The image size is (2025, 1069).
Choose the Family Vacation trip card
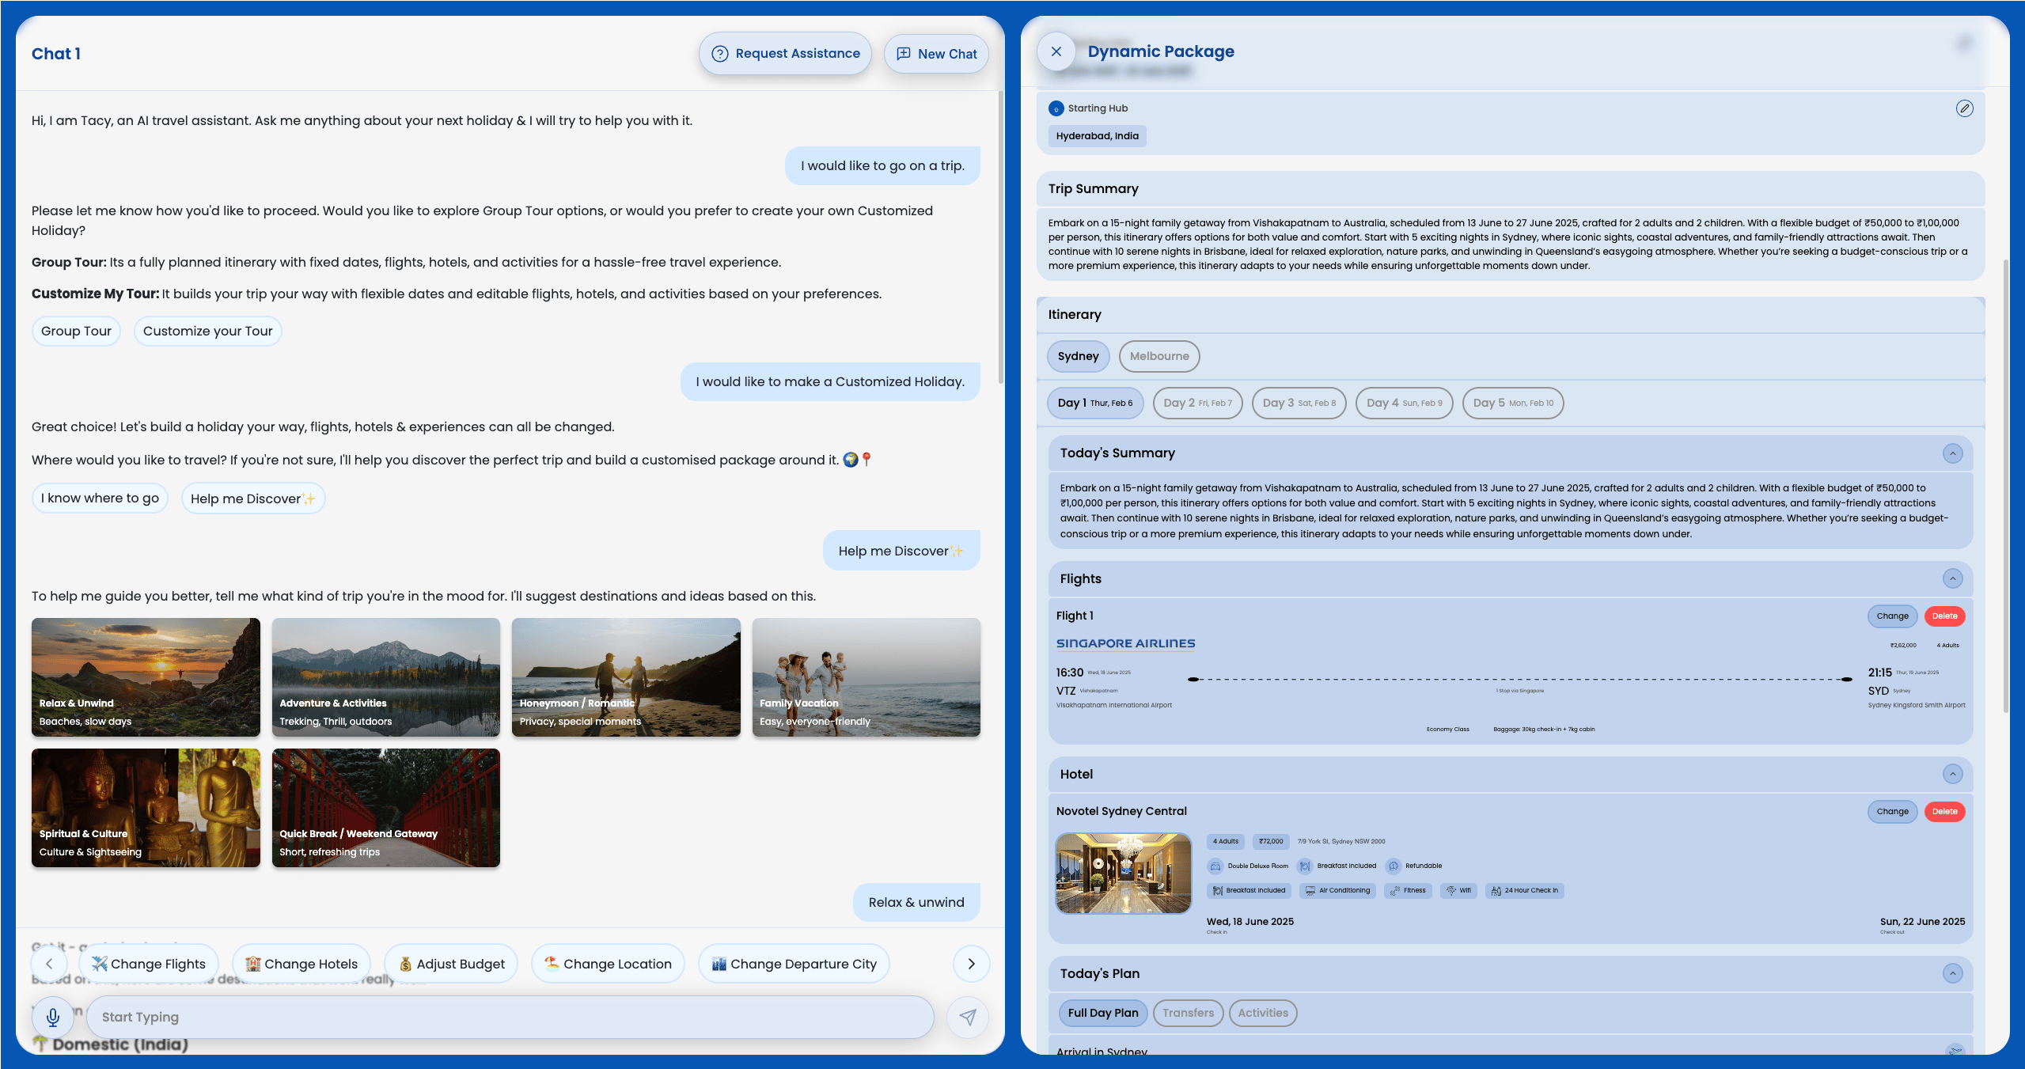tap(866, 677)
